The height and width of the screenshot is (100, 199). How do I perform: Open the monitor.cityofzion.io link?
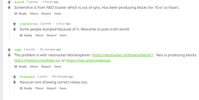coord(37,60)
